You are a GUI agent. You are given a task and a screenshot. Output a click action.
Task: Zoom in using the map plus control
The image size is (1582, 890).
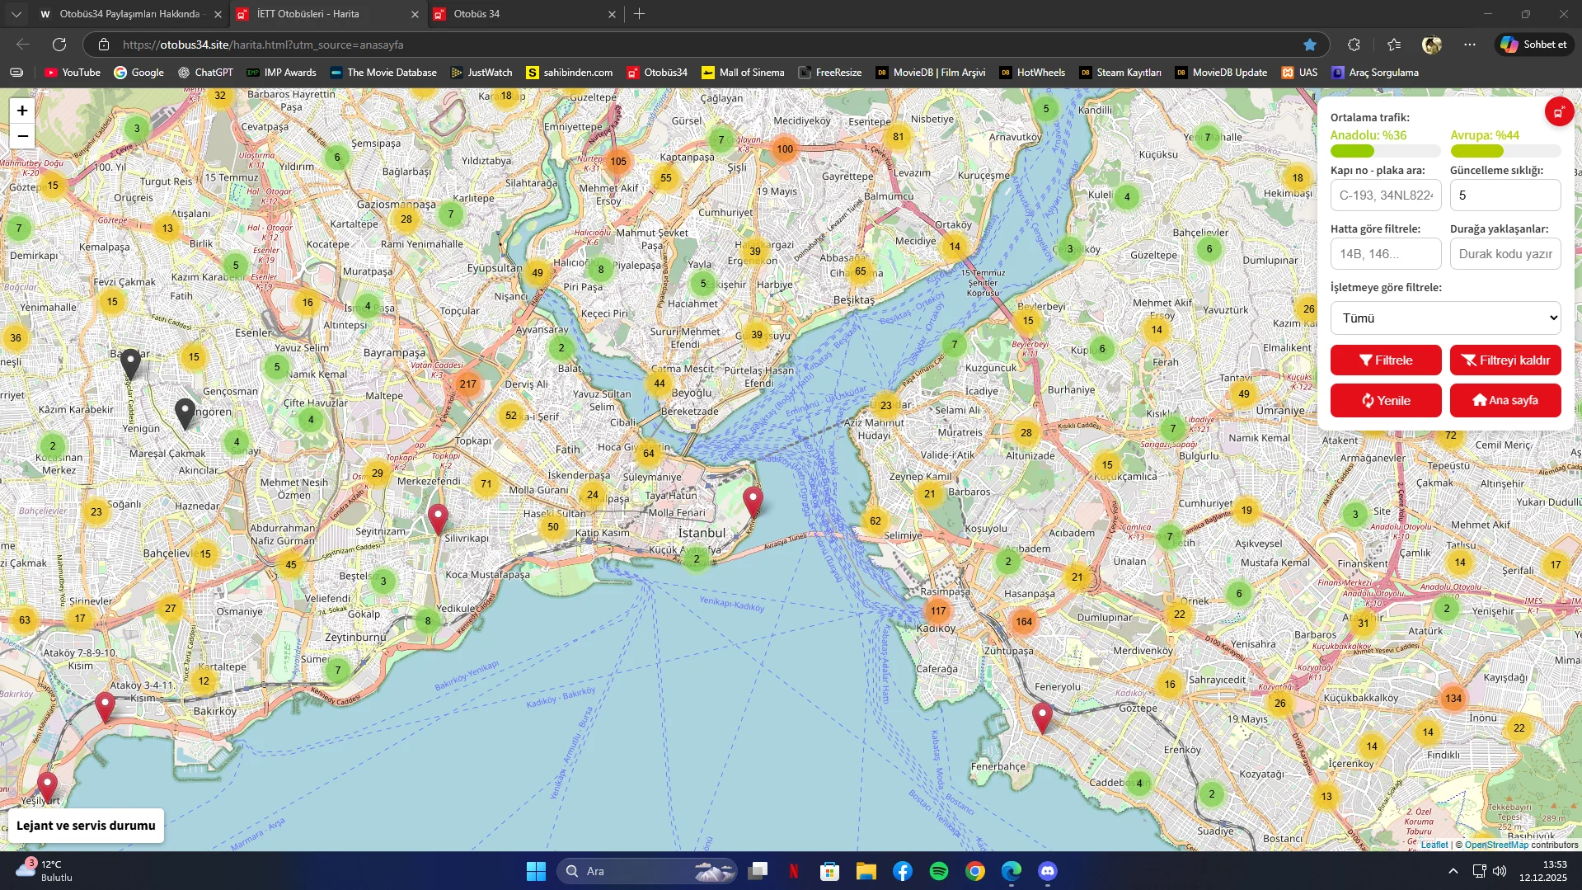point(21,110)
